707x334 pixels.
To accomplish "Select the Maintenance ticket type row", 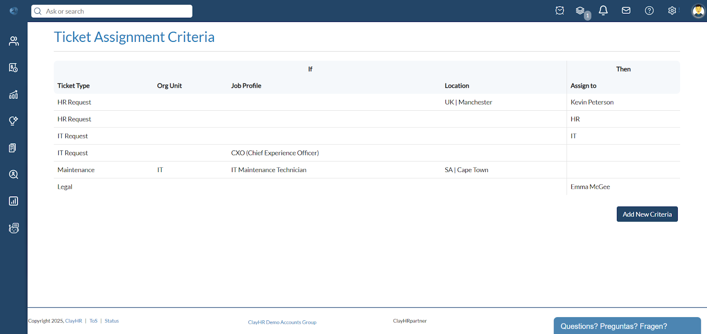I will point(367,170).
